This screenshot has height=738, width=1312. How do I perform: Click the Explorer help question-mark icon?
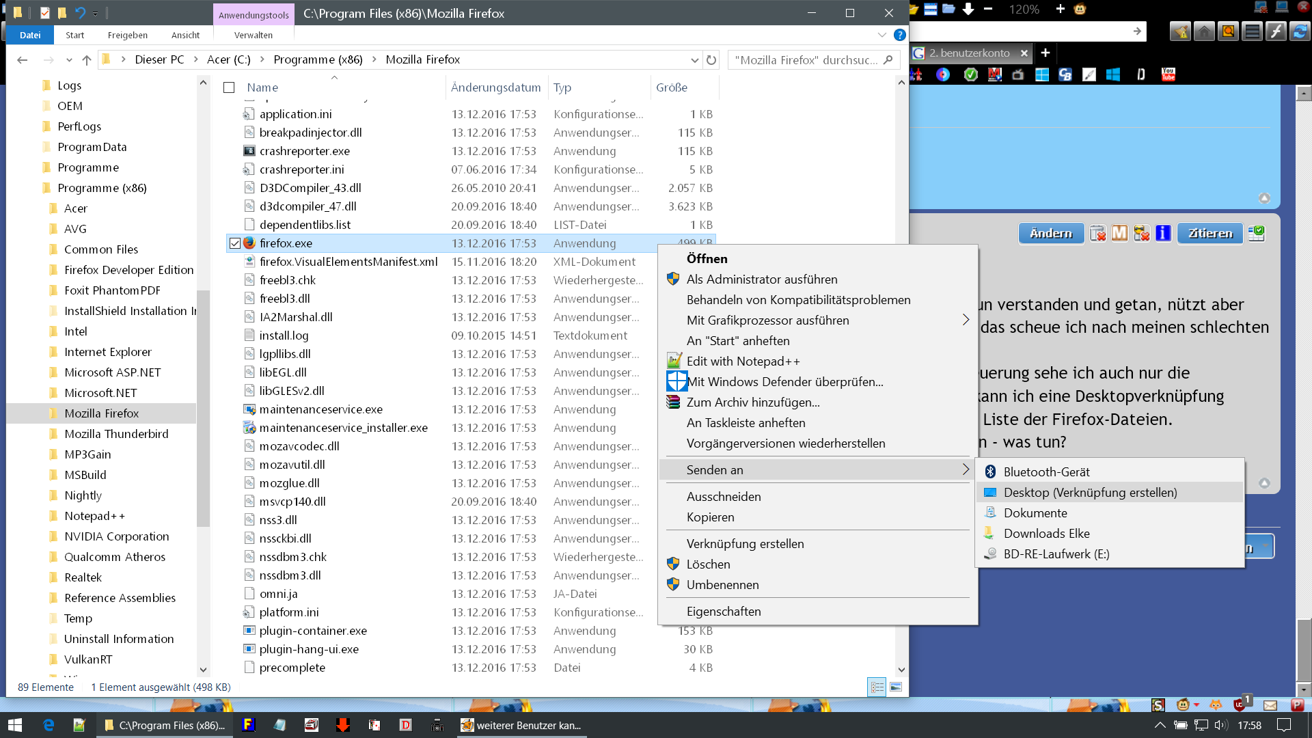[x=900, y=35]
